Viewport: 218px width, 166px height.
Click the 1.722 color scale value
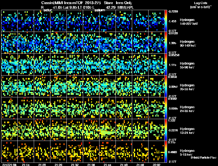pyautogui.click(x=172, y=120)
